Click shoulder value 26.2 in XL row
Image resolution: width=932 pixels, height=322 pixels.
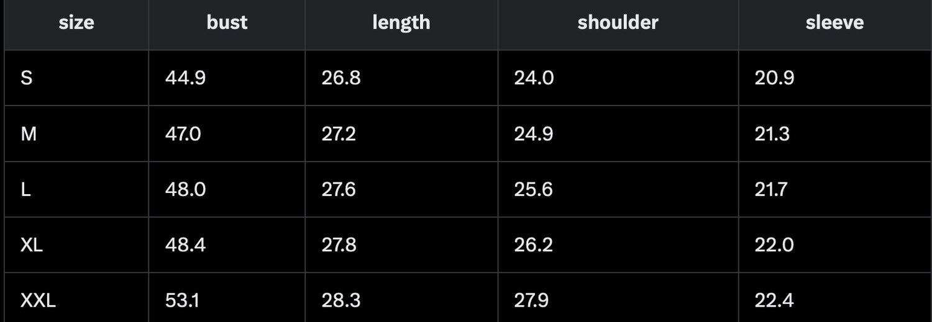pos(533,245)
